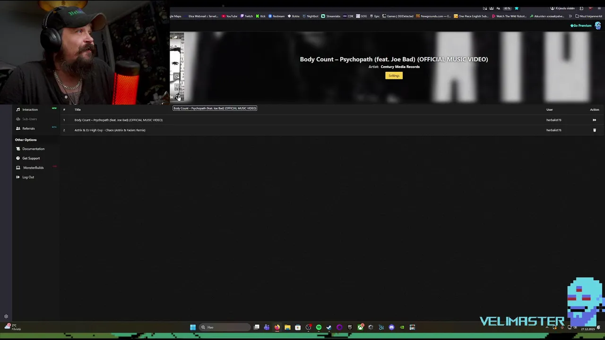The image size is (605, 340).
Task: Open Spotify from the taskbar
Action: (x=319, y=327)
